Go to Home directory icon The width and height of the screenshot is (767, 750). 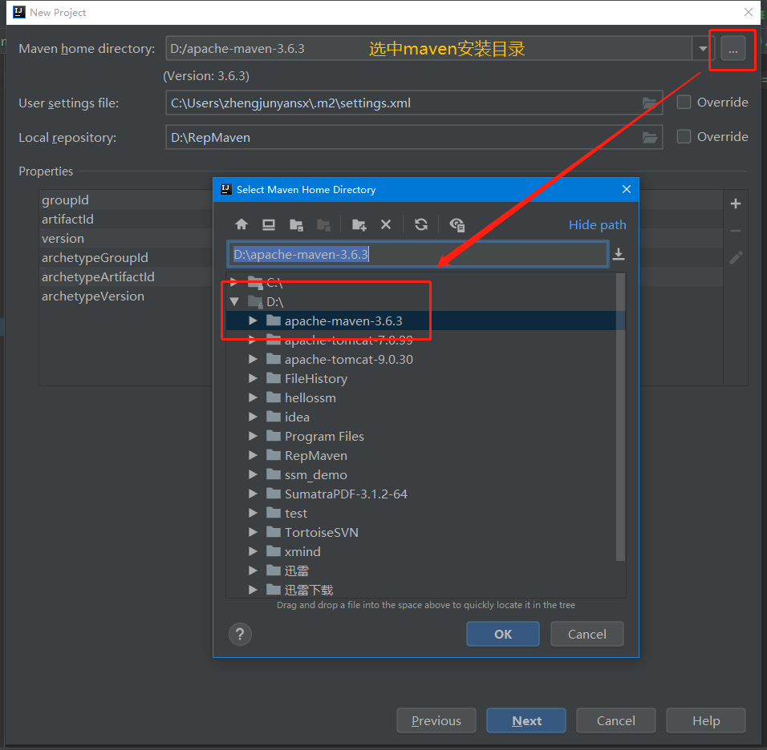[x=241, y=224]
